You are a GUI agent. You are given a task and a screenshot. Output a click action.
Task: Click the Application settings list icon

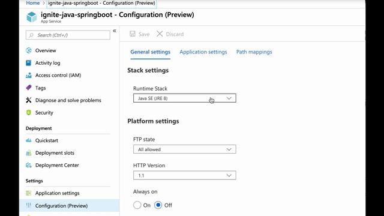tap(29, 193)
